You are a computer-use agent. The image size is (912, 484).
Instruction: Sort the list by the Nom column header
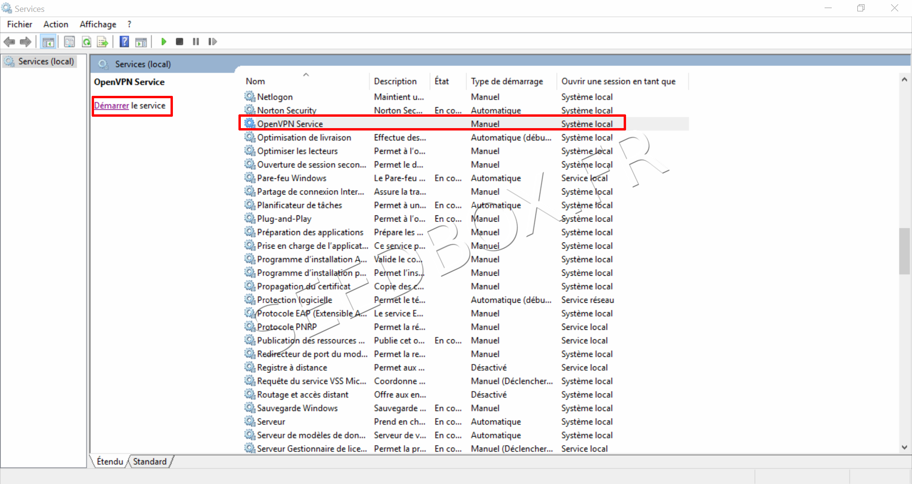256,81
